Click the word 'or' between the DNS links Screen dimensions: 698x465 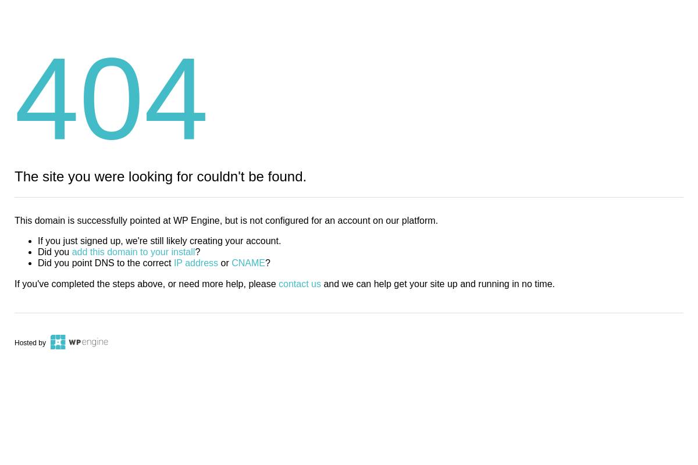tap(225, 263)
